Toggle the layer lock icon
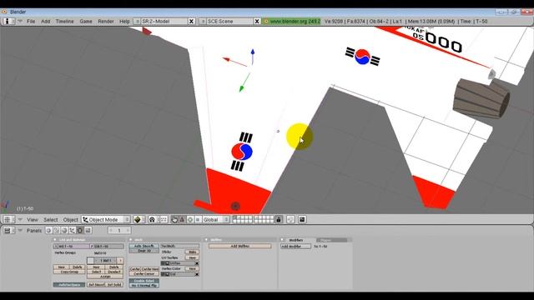The height and width of the screenshot is (300, 534). click(x=279, y=219)
